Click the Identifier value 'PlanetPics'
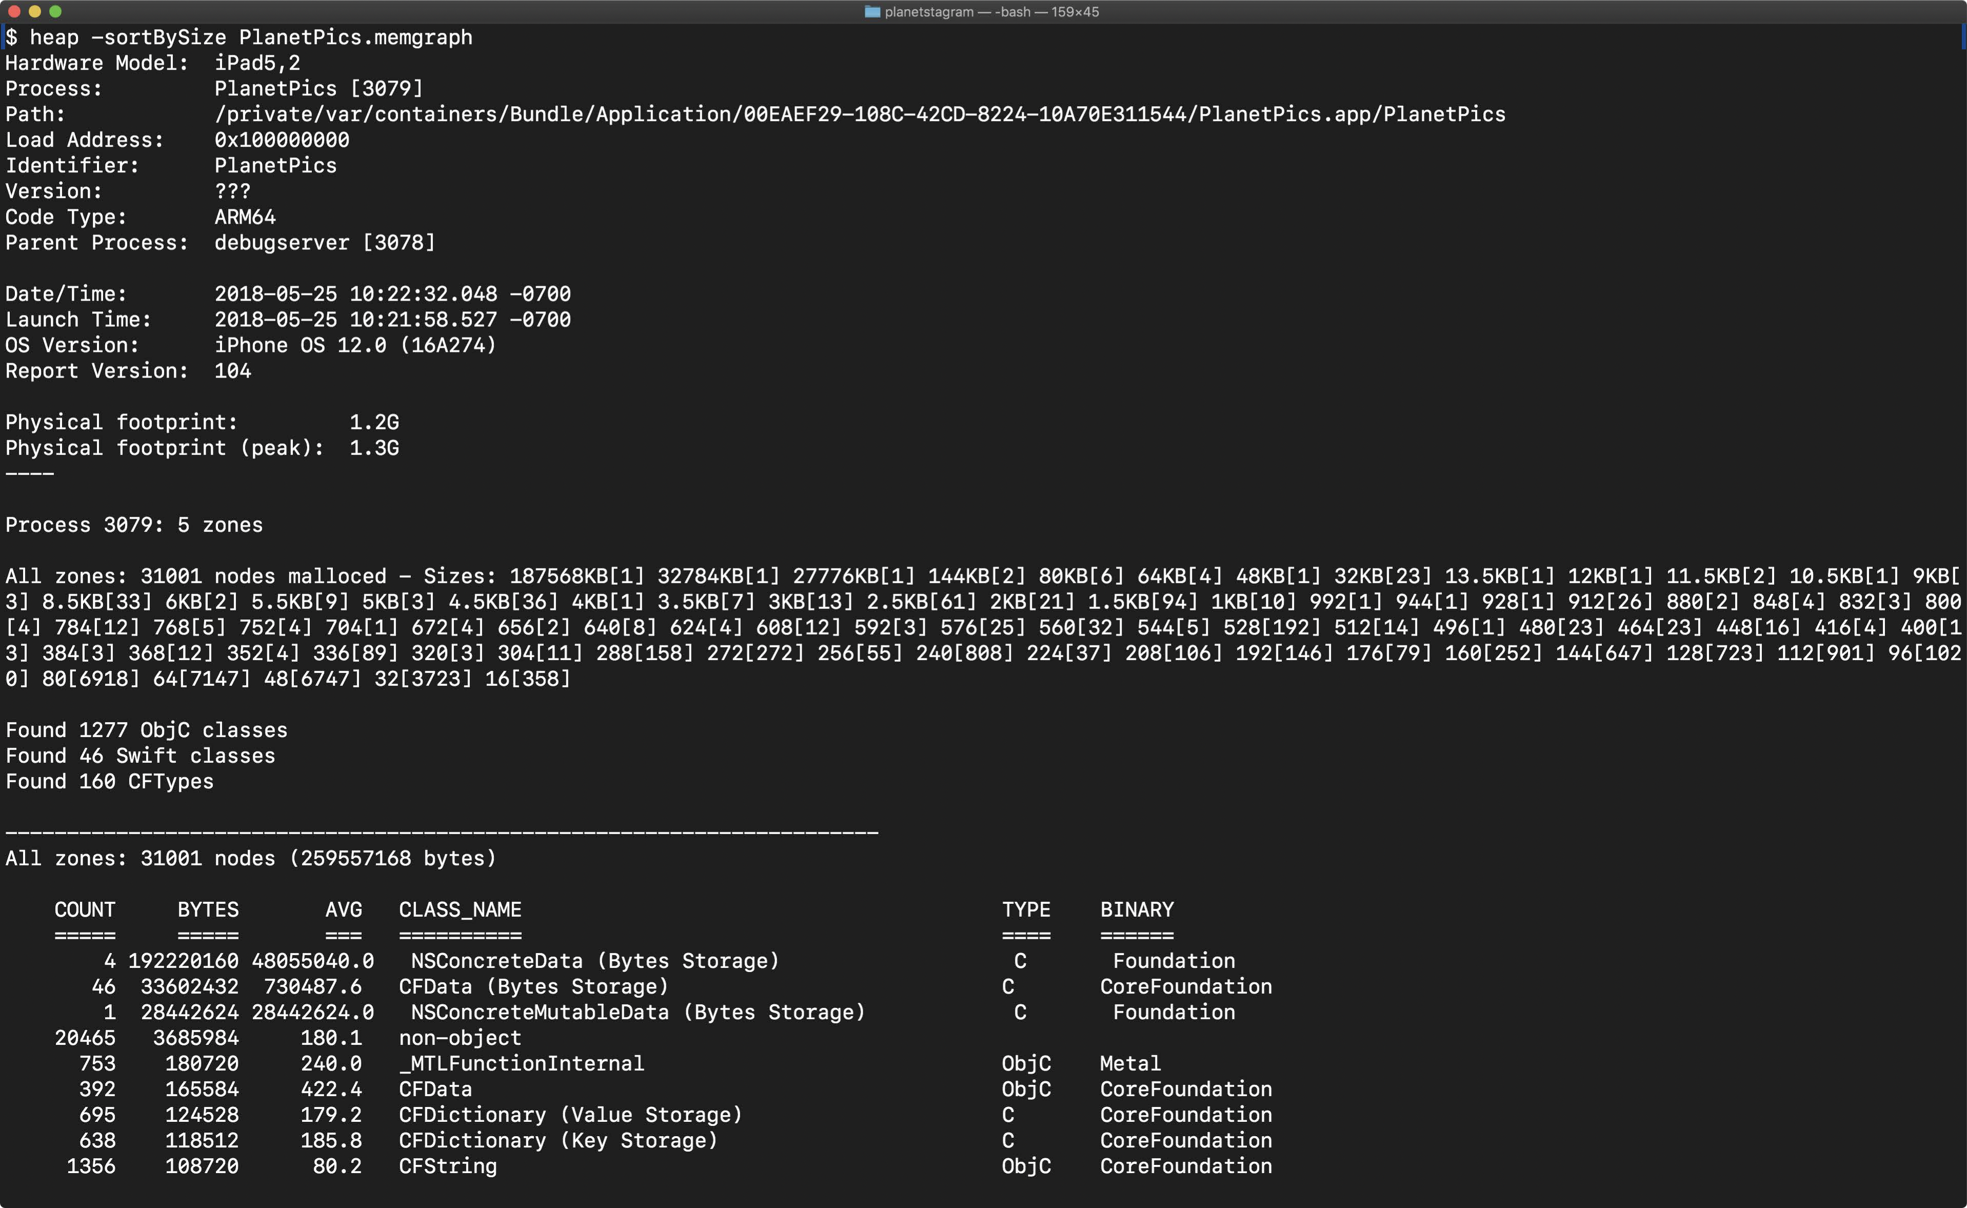The image size is (1967, 1208). pos(275,165)
